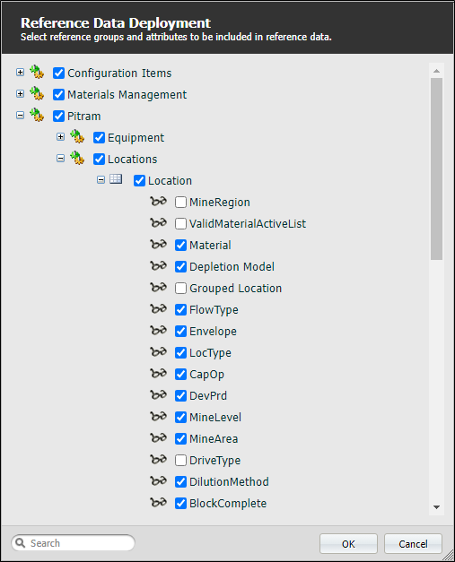Click the glasses icon beside MineRegion
Image resolution: width=455 pixels, height=562 pixels.
(x=158, y=202)
